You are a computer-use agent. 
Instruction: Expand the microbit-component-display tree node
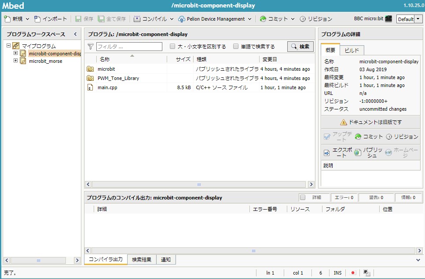point(15,53)
